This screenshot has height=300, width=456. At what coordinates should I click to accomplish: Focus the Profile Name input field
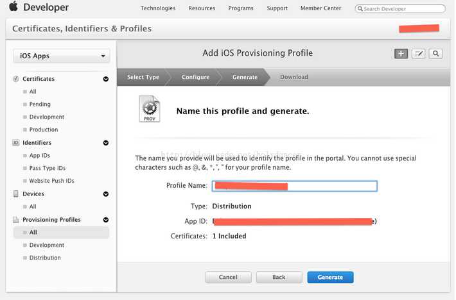[295, 186]
